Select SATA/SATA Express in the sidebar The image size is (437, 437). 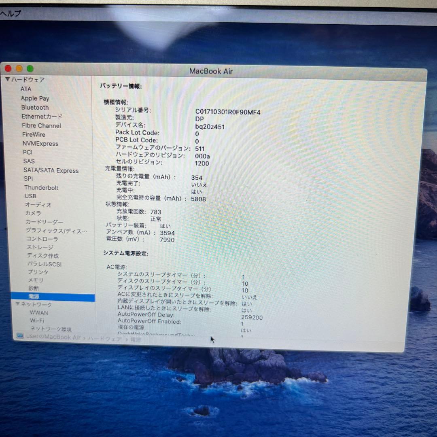(x=51, y=170)
